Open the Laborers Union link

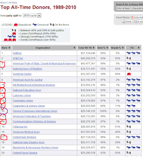pos(22,95)
